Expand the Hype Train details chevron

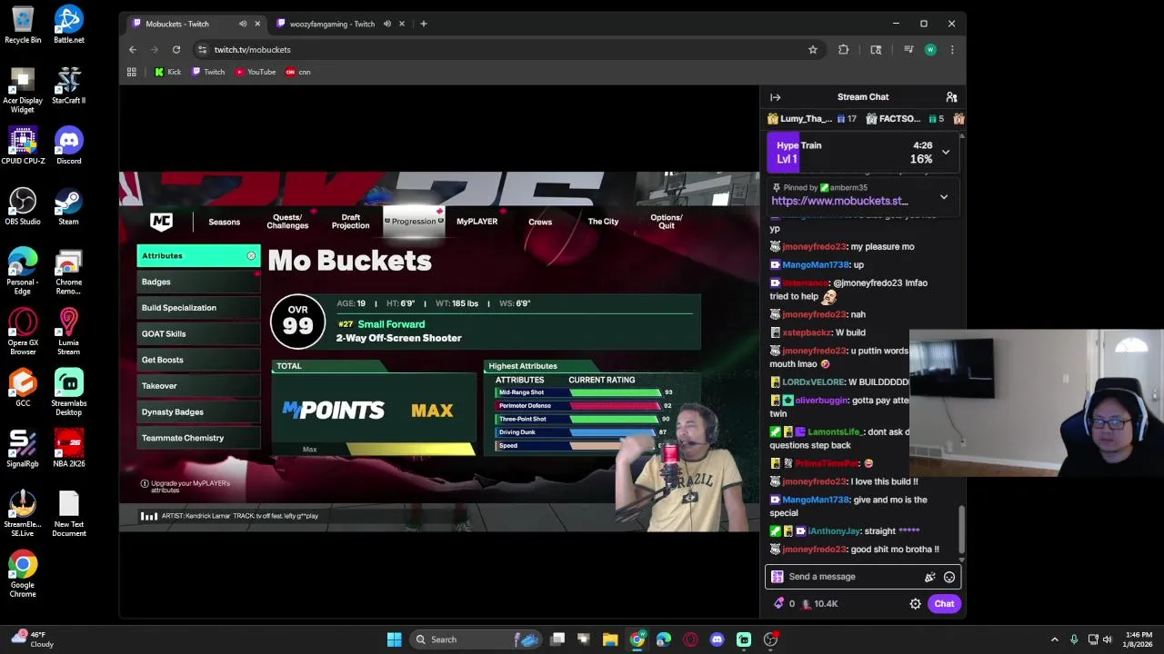(x=946, y=153)
